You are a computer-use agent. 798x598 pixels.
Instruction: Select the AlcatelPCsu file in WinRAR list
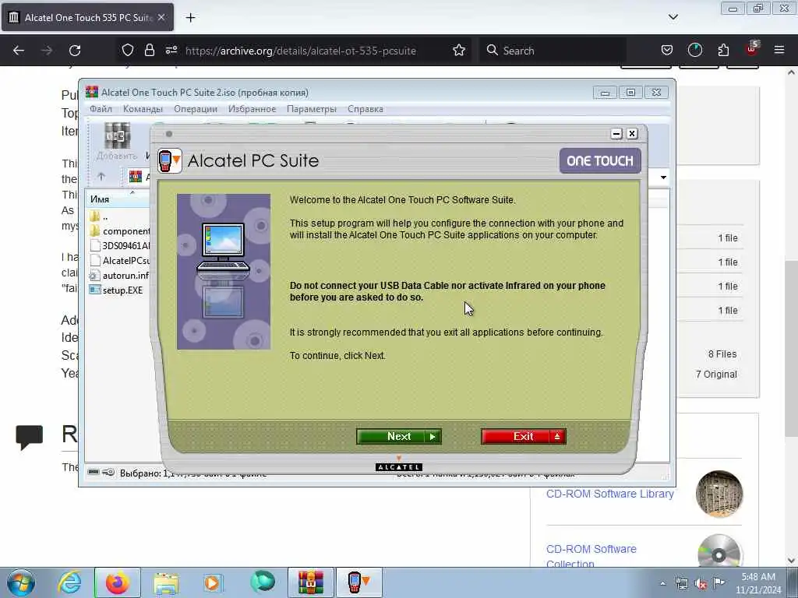[x=119, y=261]
